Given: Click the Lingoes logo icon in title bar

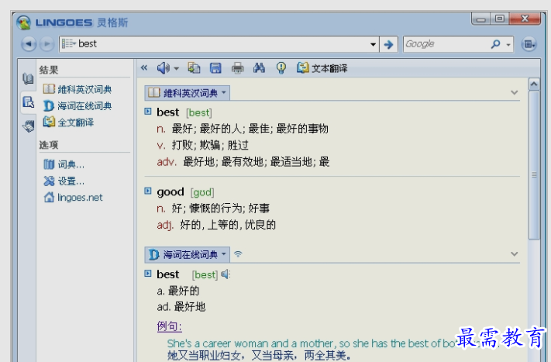Looking at the screenshot, I should pos(24,22).
